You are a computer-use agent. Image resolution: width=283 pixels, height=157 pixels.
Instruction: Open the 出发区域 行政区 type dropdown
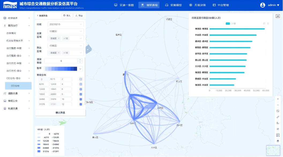tap(66, 31)
